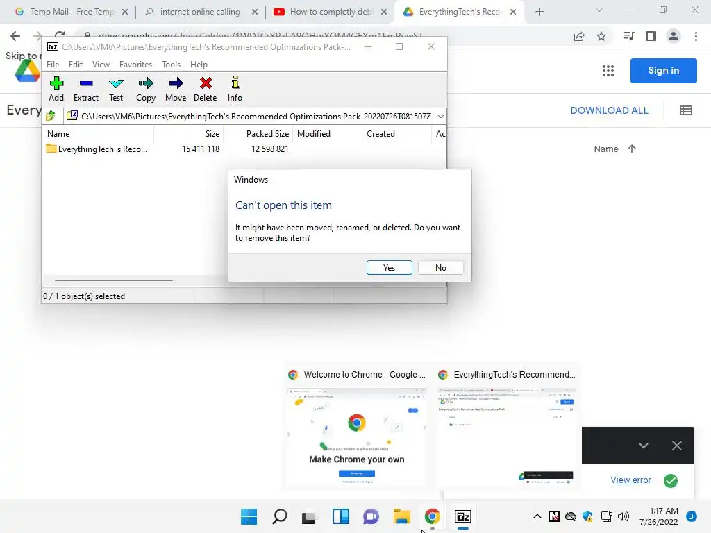Screen dimensions: 711x533
Task: Open the media control icon in Chrome
Action: [629, 36]
